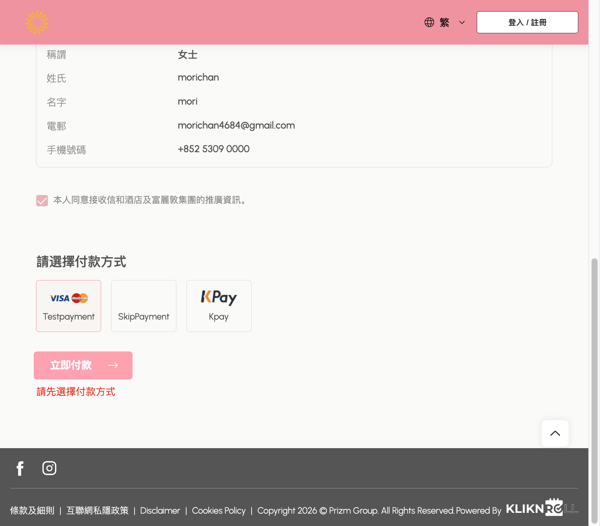Screen dimensions: 600x526
Task: Click the 登入 / 註冊 button
Action: (x=527, y=22)
